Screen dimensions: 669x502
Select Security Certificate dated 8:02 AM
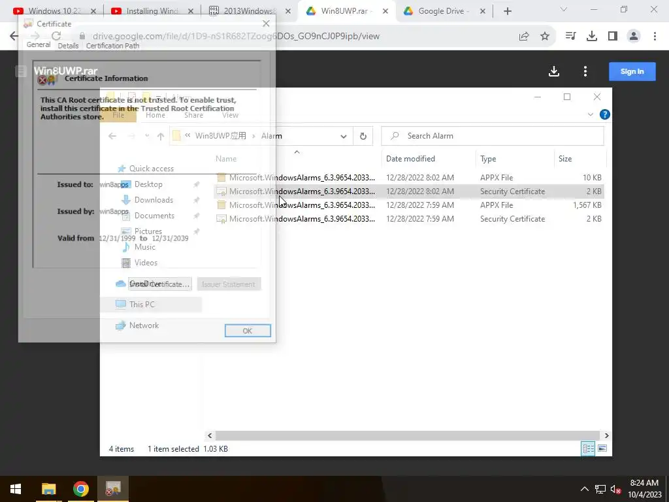(x=409, y=192)
